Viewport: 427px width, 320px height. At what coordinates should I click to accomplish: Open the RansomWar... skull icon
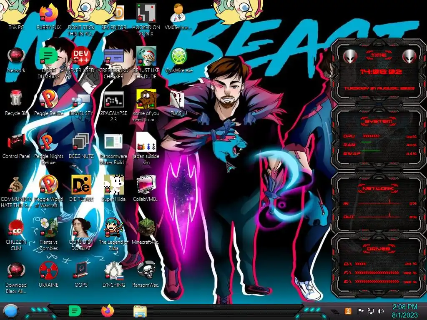pos(146,275)
